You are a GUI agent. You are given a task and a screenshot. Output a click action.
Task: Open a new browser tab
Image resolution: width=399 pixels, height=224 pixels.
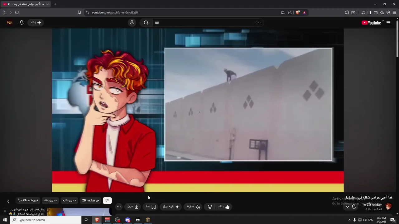[x=55, y=4]
